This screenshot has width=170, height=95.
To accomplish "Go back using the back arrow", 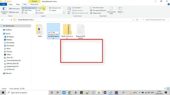I will coord(2,20).
